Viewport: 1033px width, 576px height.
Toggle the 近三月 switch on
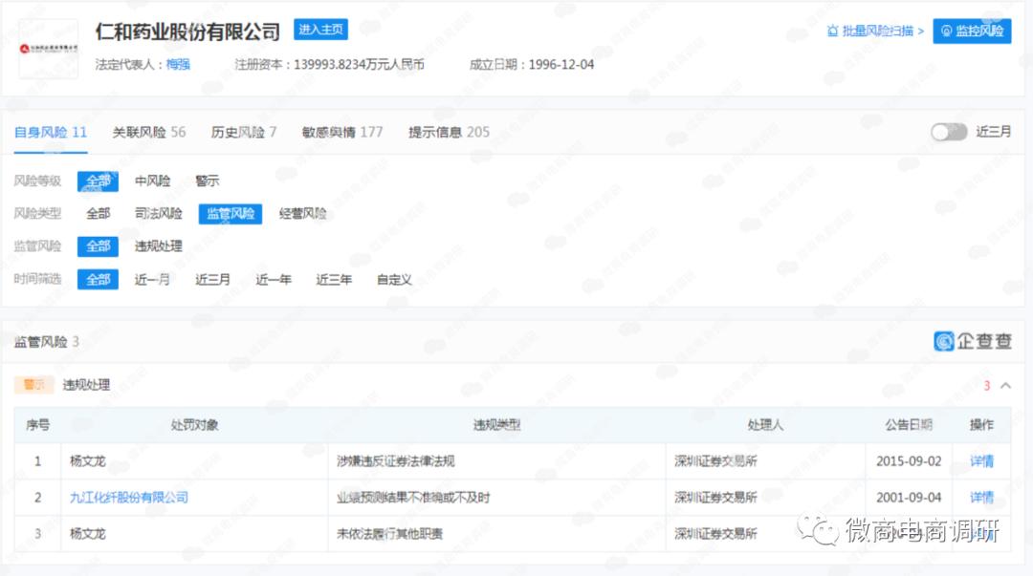[x=949, y=132]
